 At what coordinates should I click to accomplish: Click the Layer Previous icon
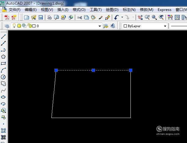(113, 26)
